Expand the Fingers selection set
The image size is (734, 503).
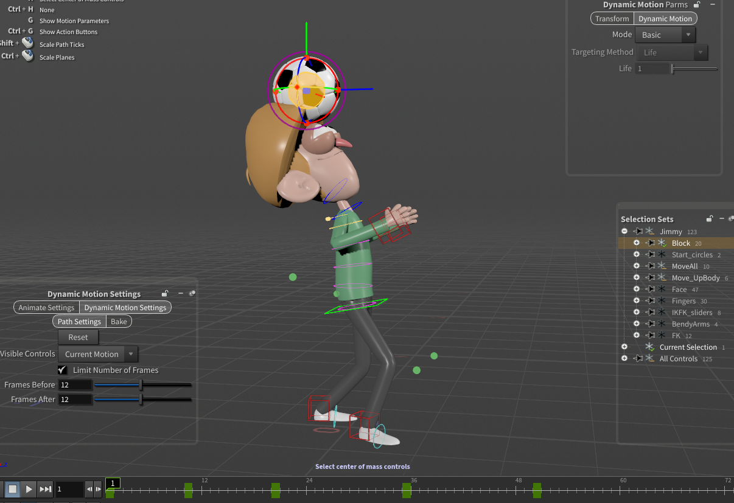[636, 301]
